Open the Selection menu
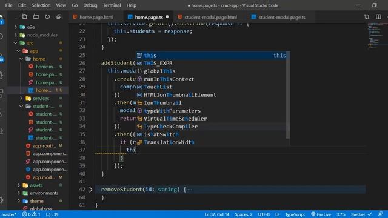This screenshot has height=218, width=388. click(x=41, y=5)
